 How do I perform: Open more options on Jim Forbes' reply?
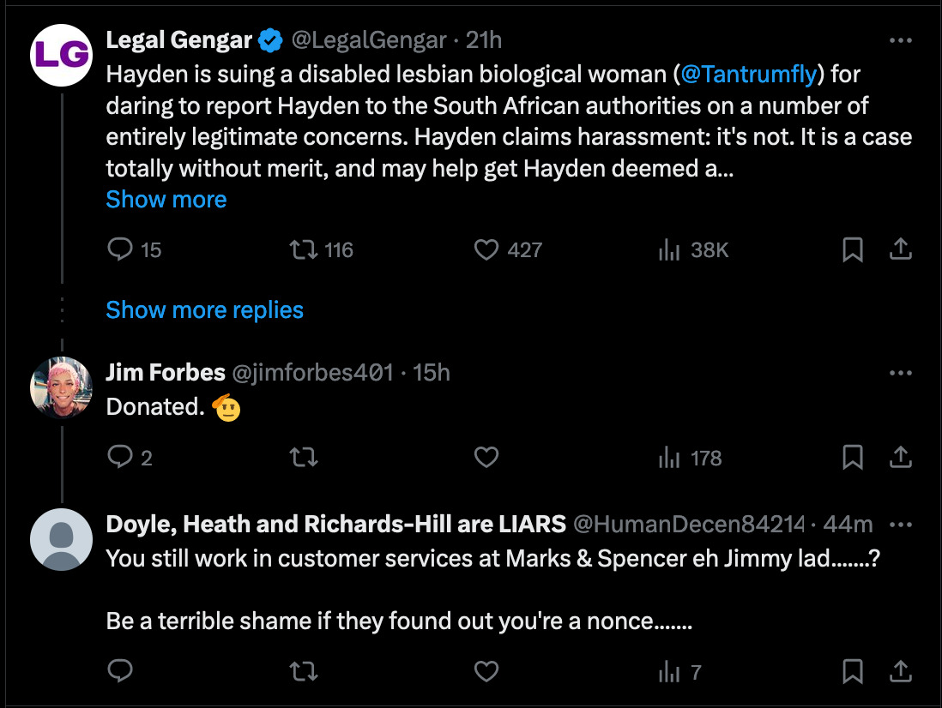point(901,373)
